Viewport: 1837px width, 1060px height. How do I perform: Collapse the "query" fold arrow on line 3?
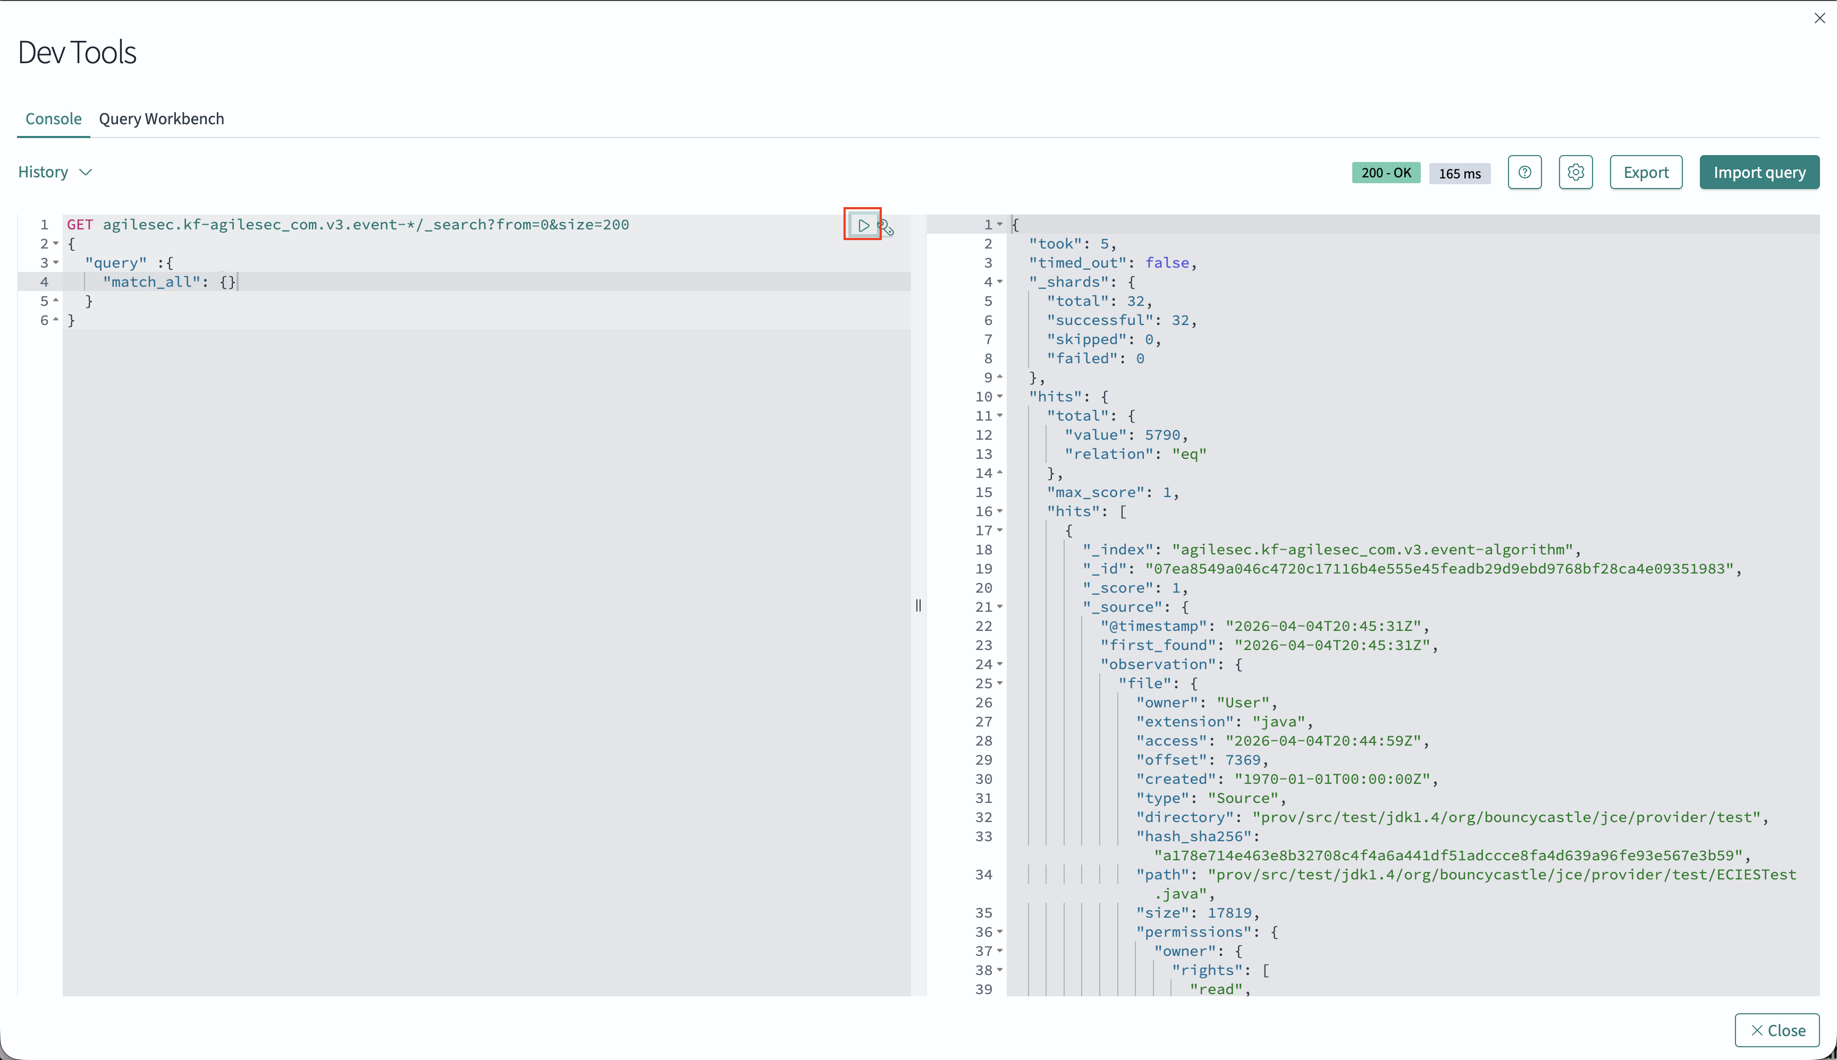56,262
